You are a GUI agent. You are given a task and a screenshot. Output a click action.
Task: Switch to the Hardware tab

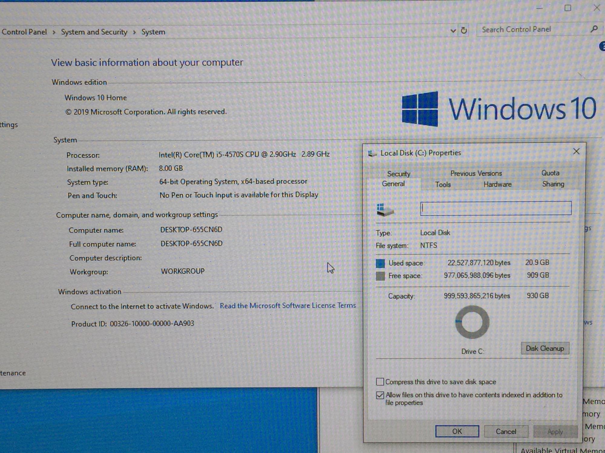pyautogui.click(x=497, y=184)
